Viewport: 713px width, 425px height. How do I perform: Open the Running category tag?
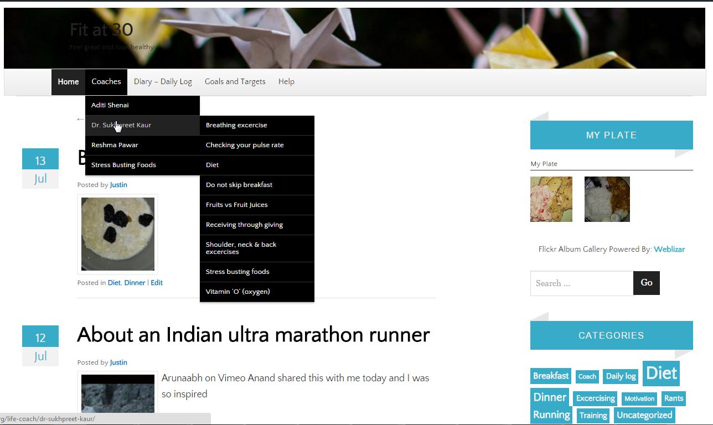coord(551,415)
